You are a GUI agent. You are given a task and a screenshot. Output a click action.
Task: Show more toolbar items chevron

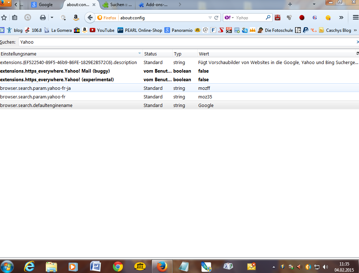341,18
